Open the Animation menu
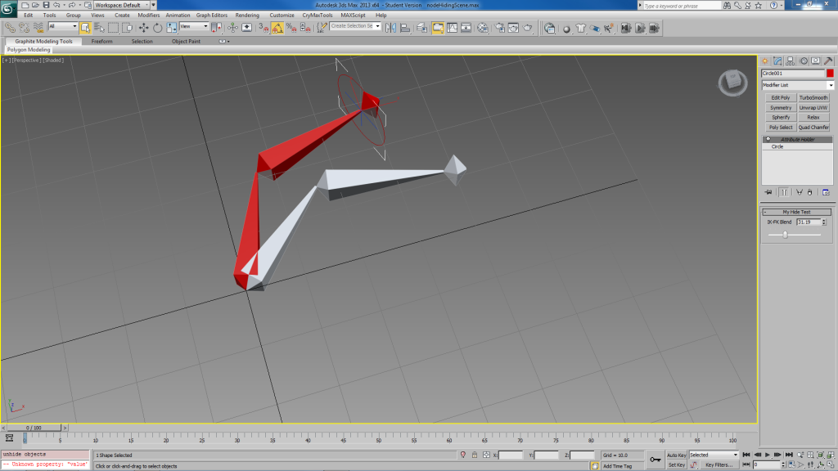The height and width of the screenshot is (471, 838). [x=178, y=15]
